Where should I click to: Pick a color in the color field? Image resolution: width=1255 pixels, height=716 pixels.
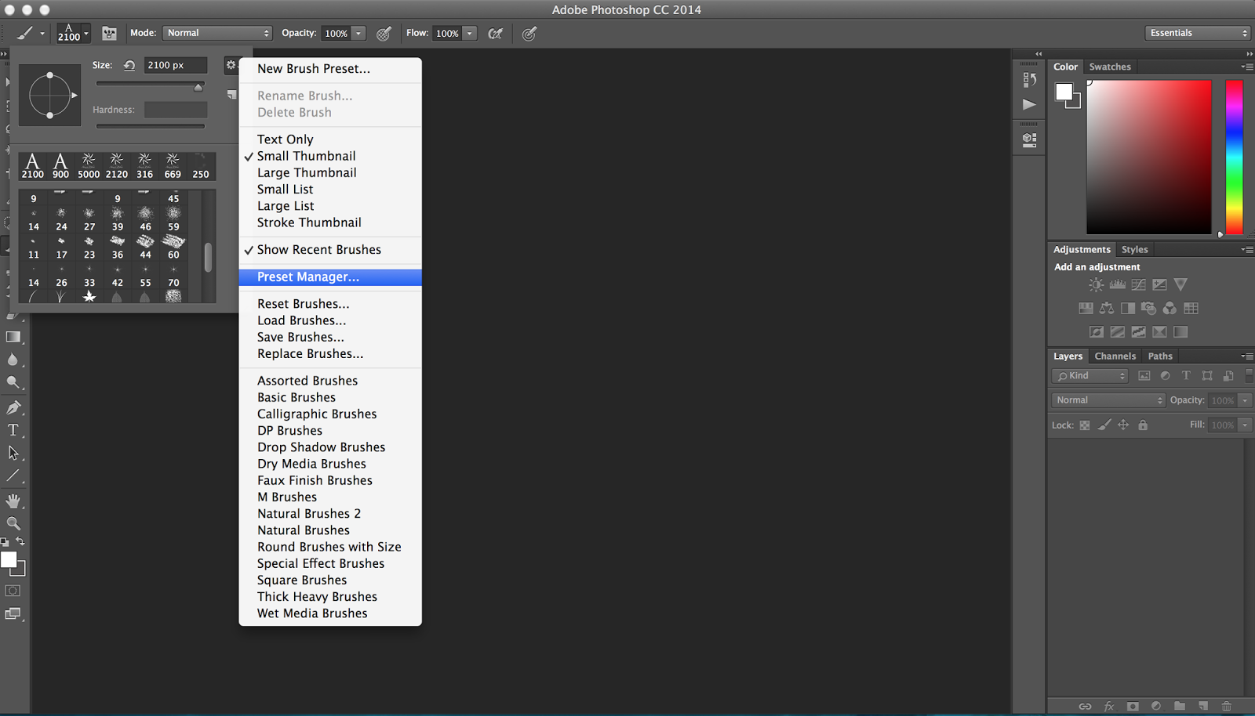[1149, 157]
